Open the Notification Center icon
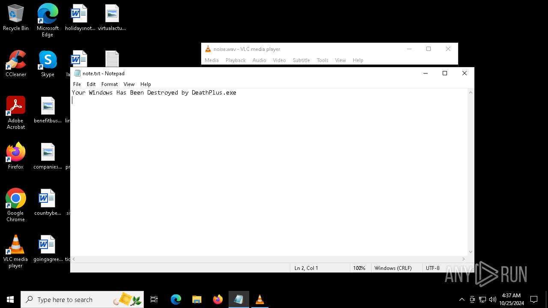 pos(534,299)
